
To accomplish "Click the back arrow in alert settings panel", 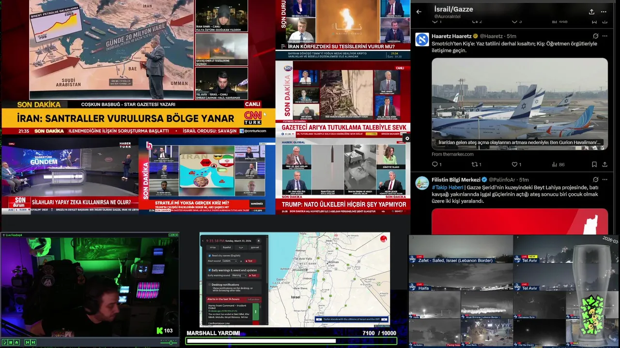I will (x=203, y=241).
